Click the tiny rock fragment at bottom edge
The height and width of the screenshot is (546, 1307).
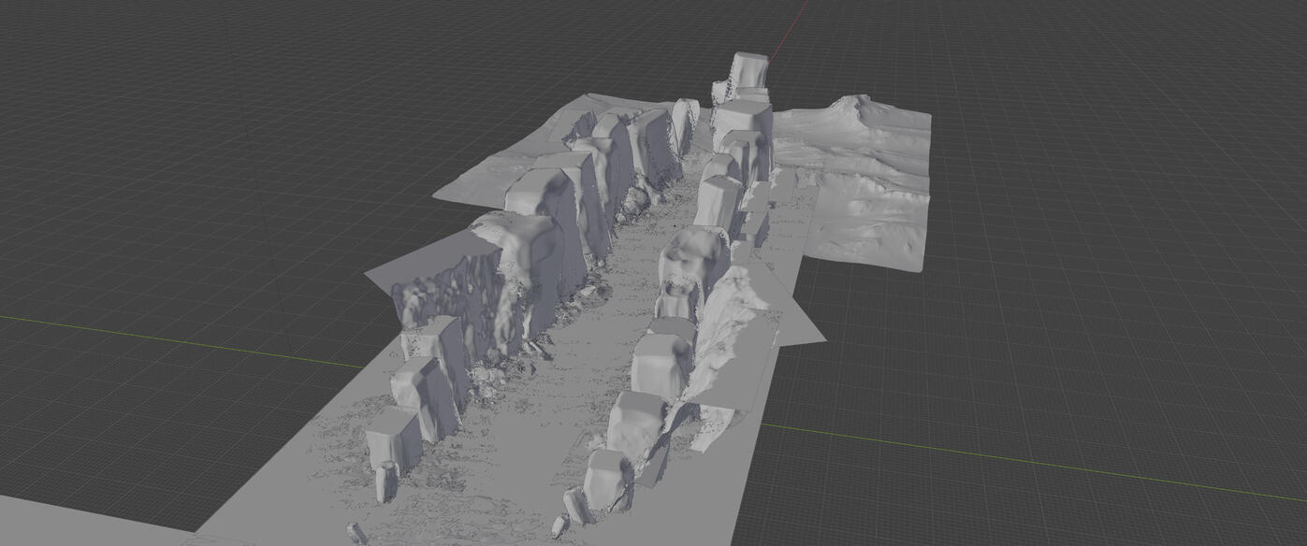(x=356, y=533)
